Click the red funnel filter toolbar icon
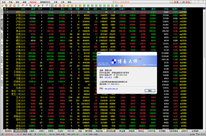The width and height of the screenshot is (206, 136). click(43, 5)
